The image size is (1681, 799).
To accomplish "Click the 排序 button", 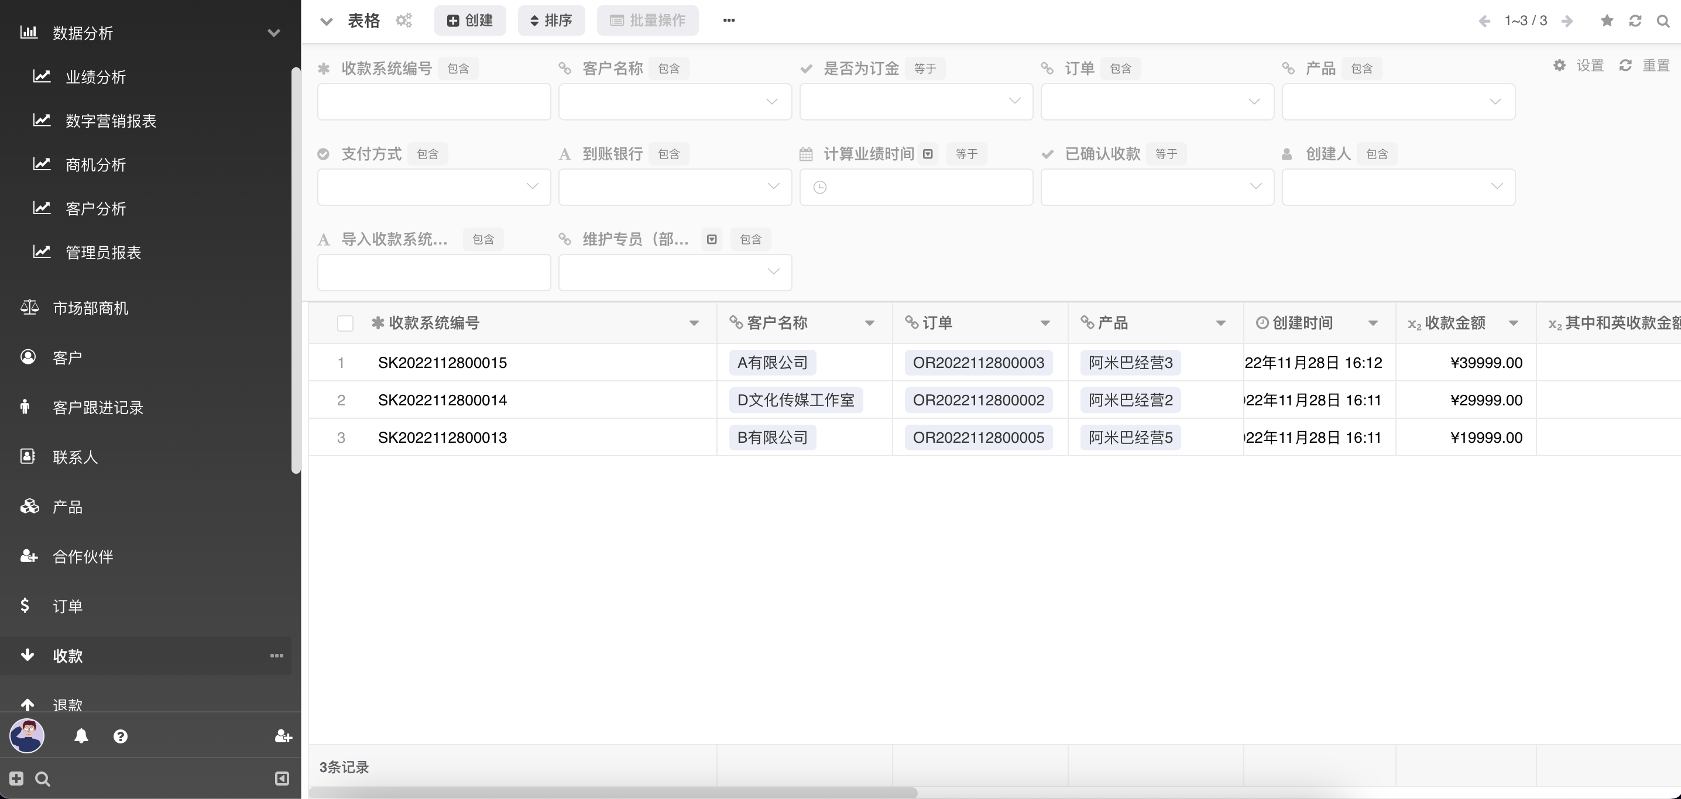I will click(551, 20).
